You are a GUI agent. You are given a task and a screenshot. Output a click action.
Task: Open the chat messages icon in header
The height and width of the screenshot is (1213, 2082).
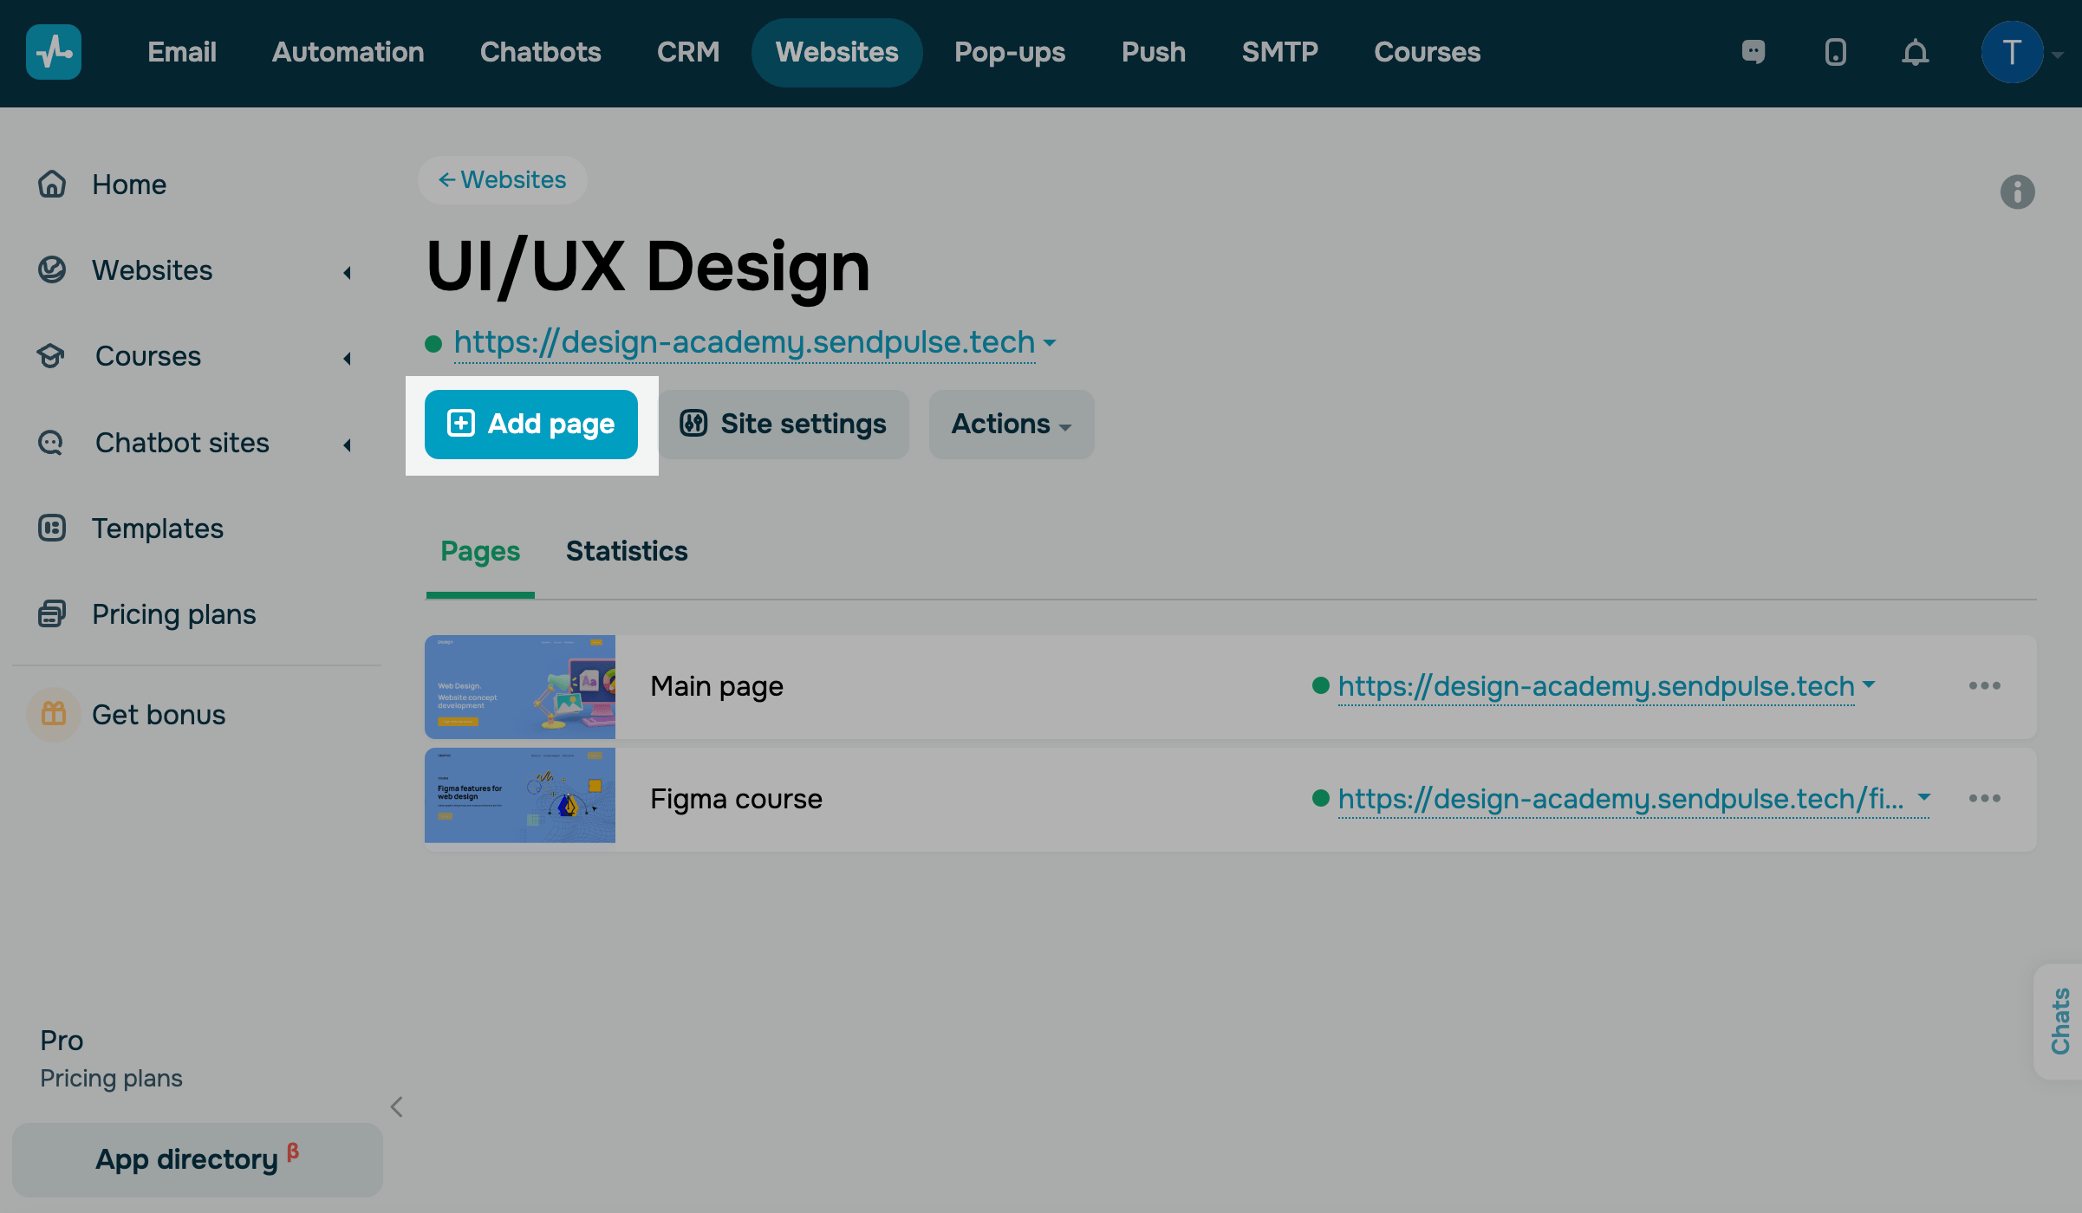coord(1753,52)
